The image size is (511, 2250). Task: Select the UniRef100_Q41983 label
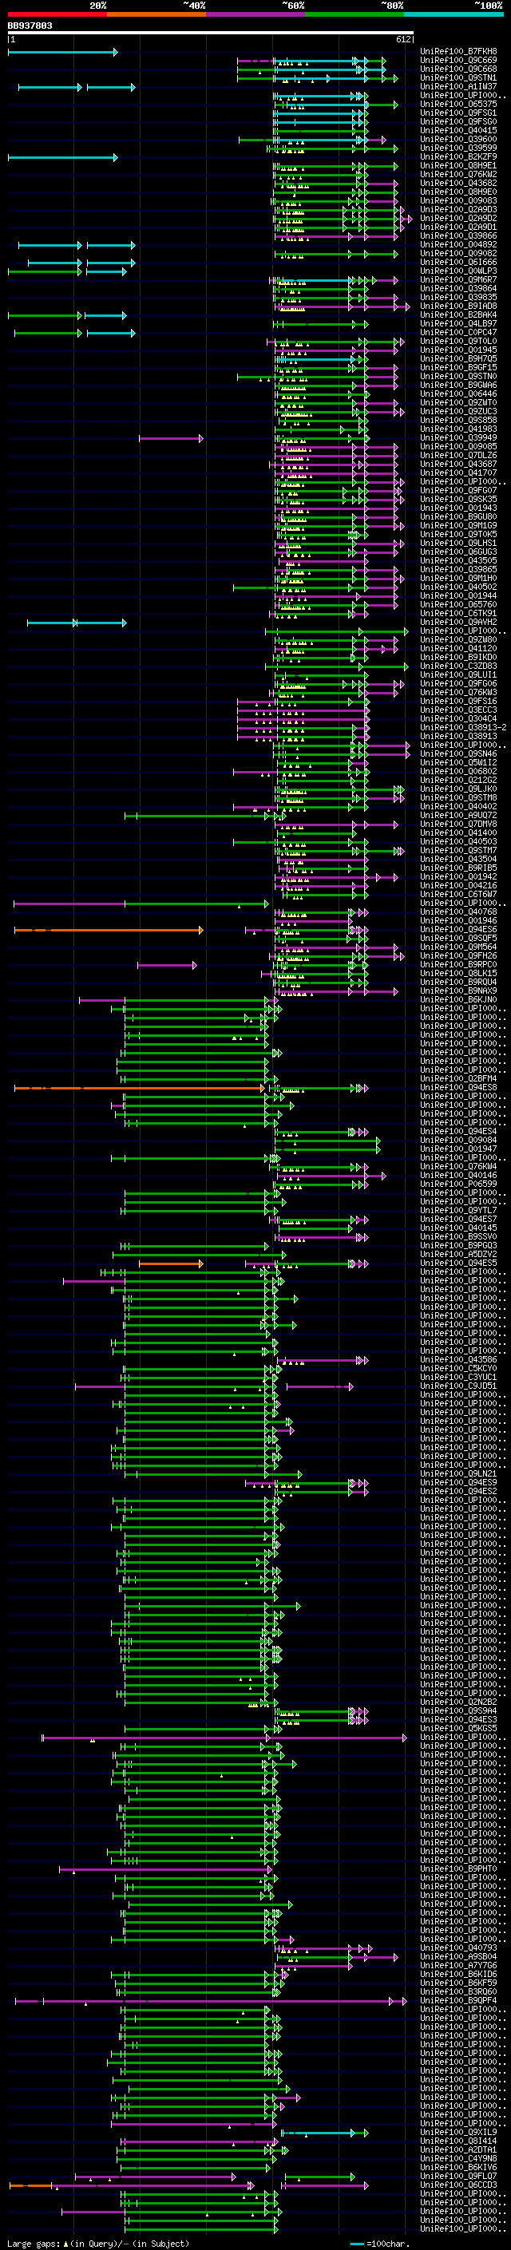[458, 429]
